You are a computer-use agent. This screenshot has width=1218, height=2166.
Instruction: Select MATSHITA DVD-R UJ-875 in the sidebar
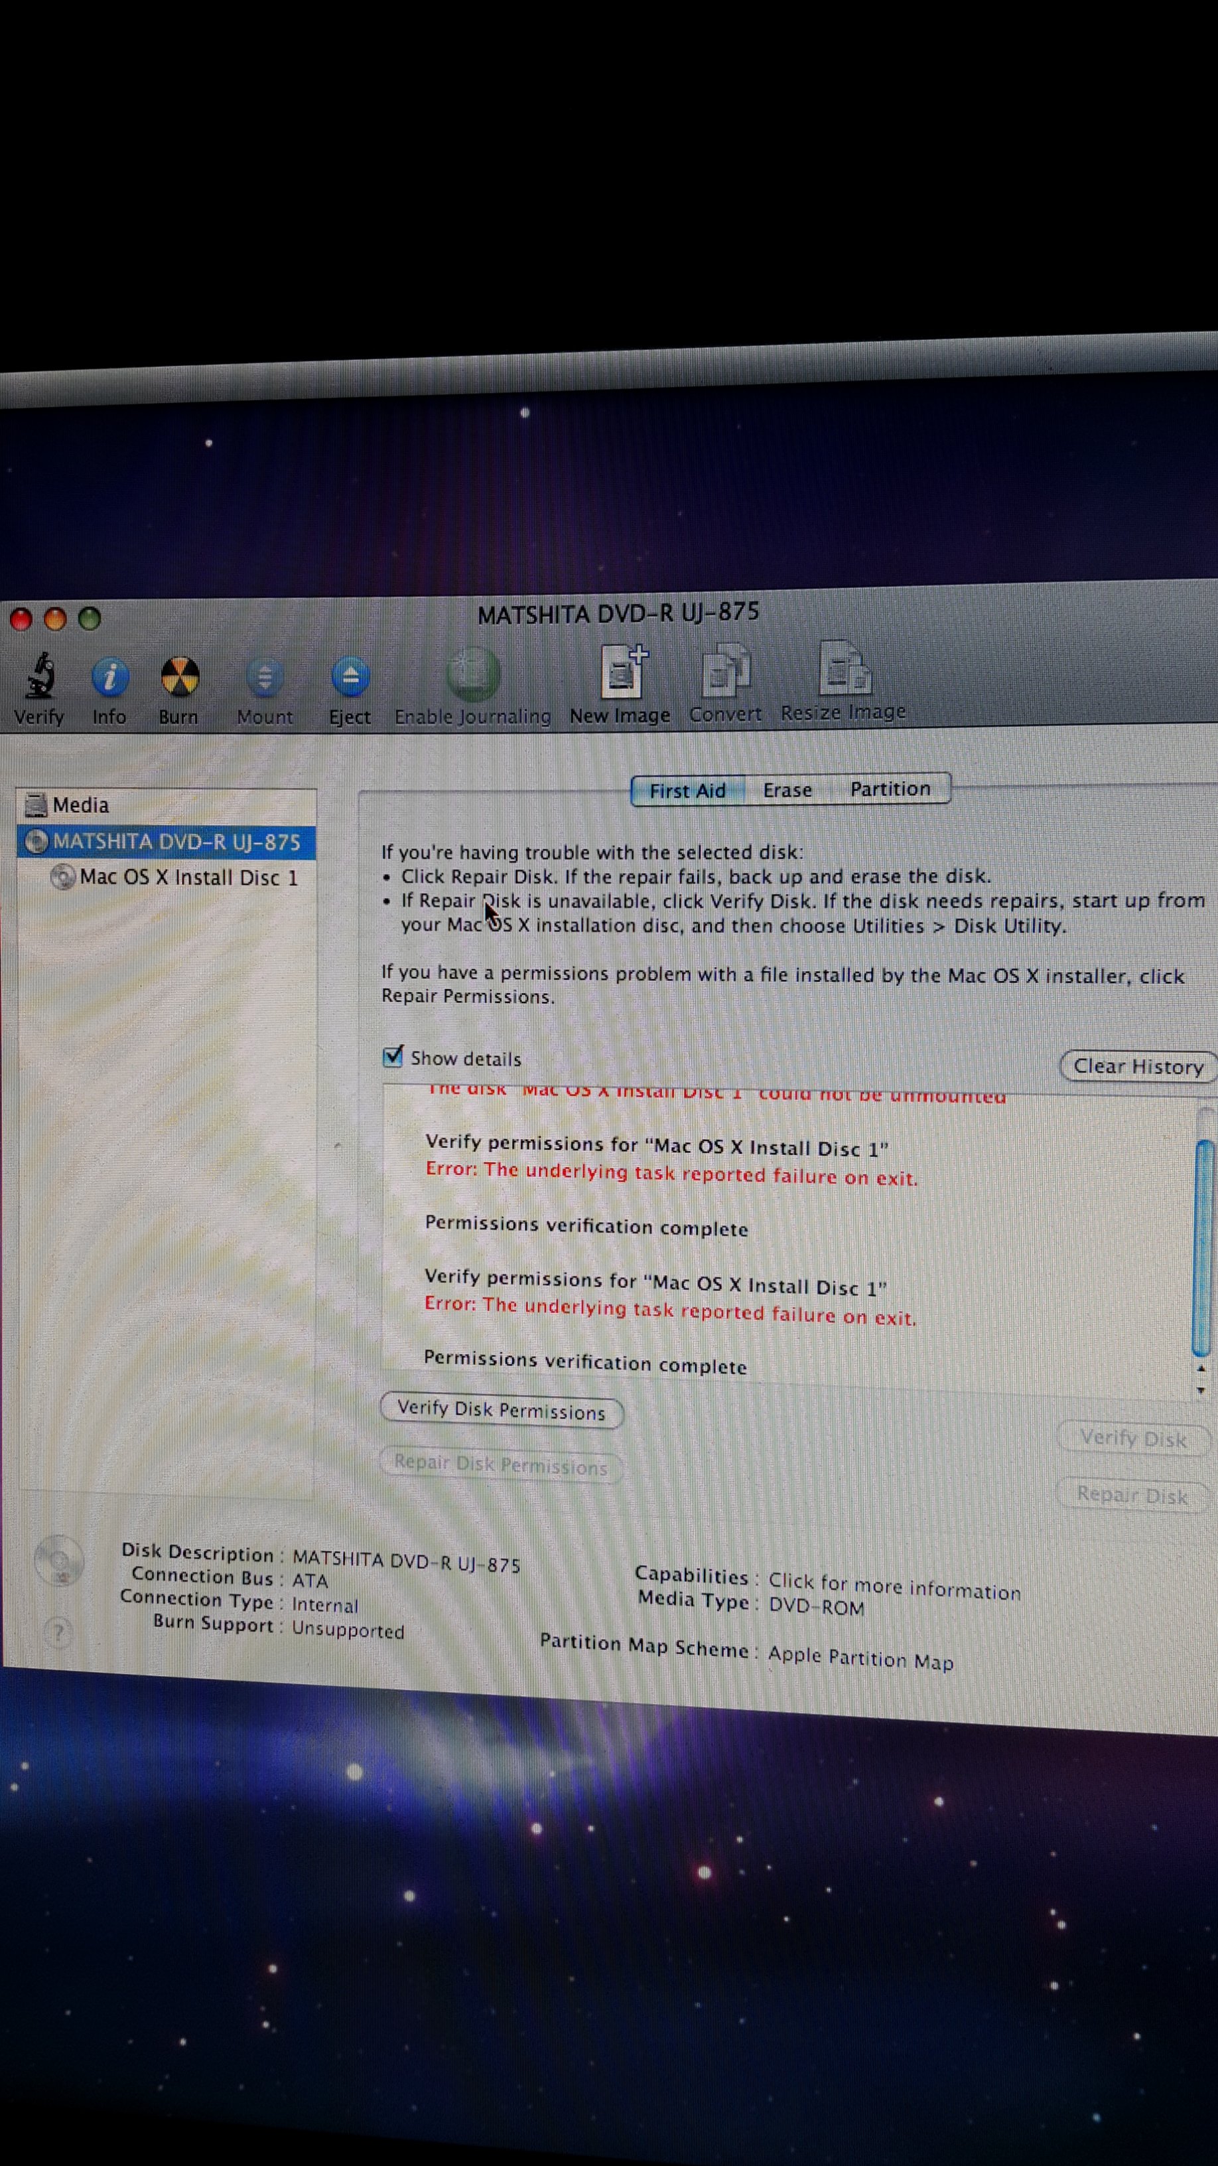tap(167, 842)
